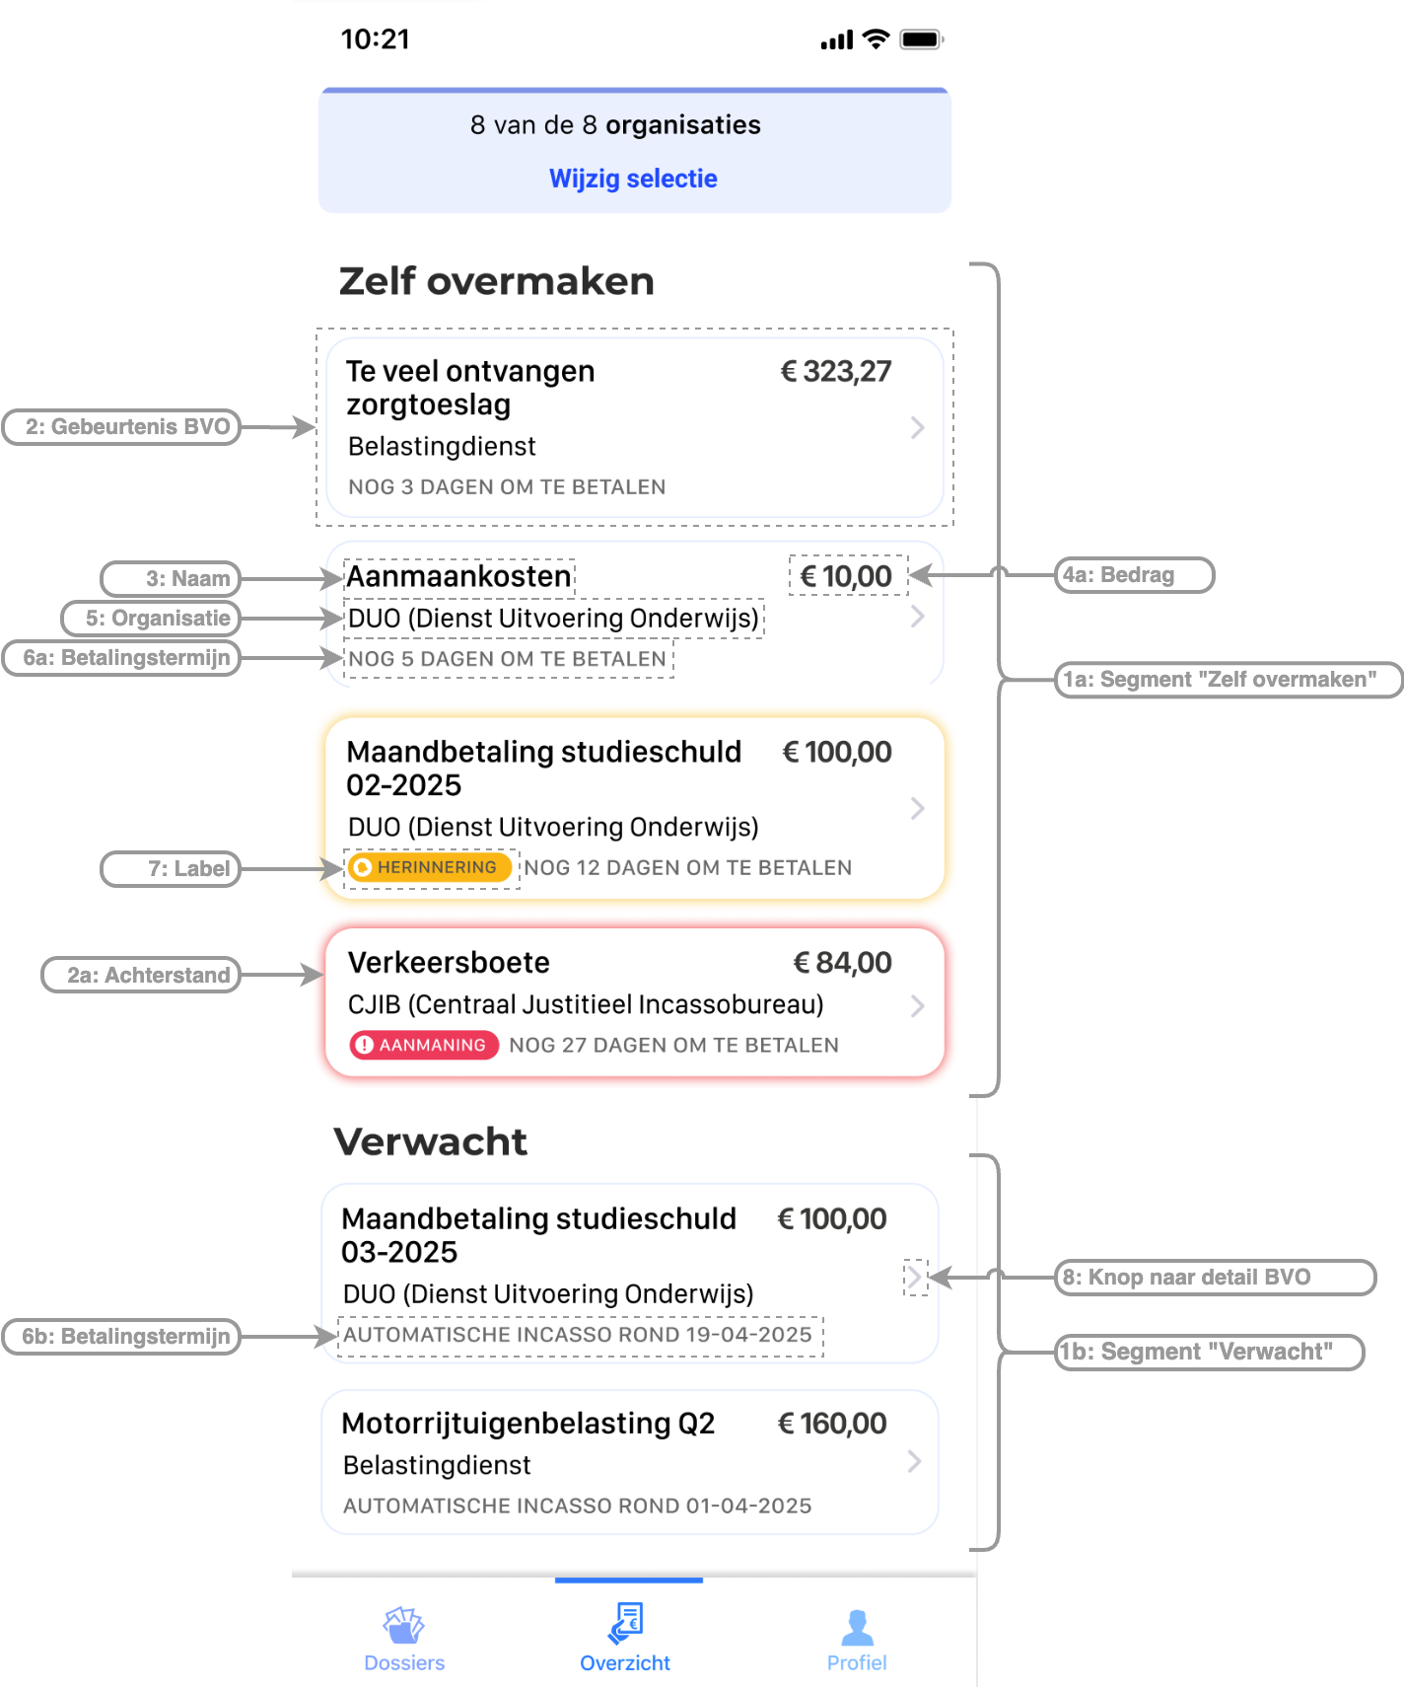Open the Profiel person icon

tap(857, 1627)
